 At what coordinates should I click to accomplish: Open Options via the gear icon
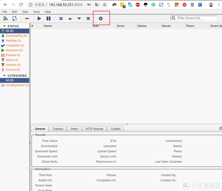(101, 19)
